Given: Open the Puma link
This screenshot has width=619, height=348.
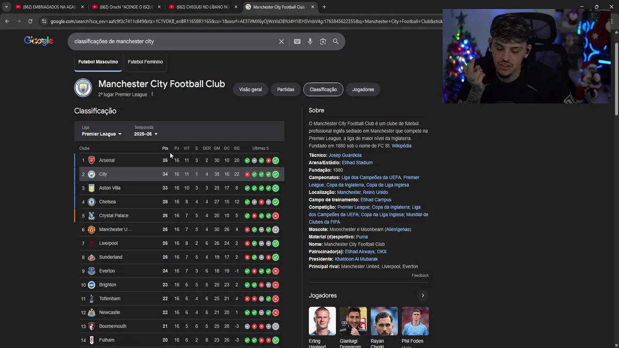Looking at the screenshot, I should pos(362,237).
